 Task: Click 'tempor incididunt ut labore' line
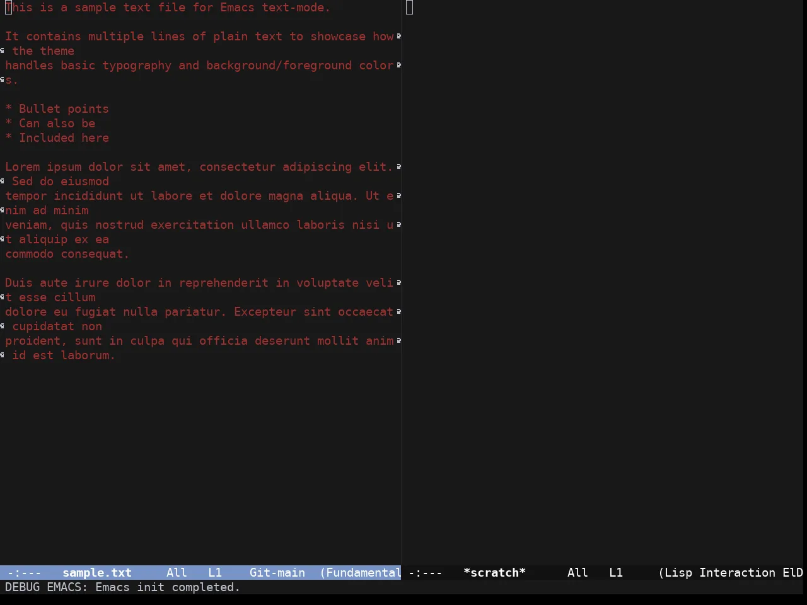coord(199,196)
